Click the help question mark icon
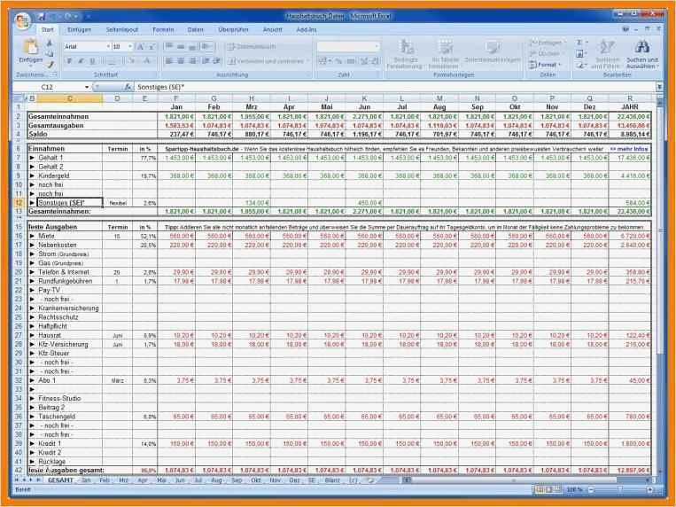676x507 pixels. coord(625,29)
